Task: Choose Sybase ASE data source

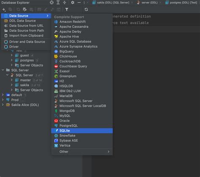Action: (x=82, y=141)
